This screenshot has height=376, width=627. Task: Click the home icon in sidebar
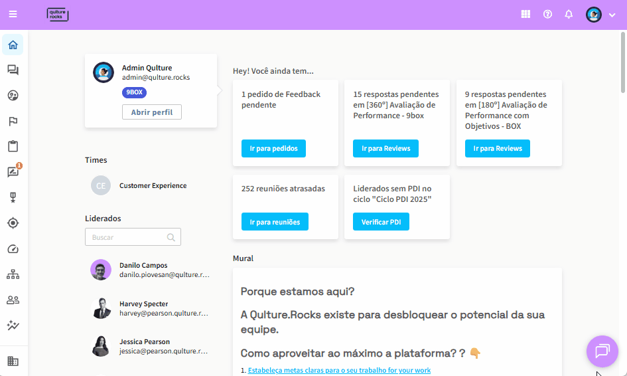point(13,45)
